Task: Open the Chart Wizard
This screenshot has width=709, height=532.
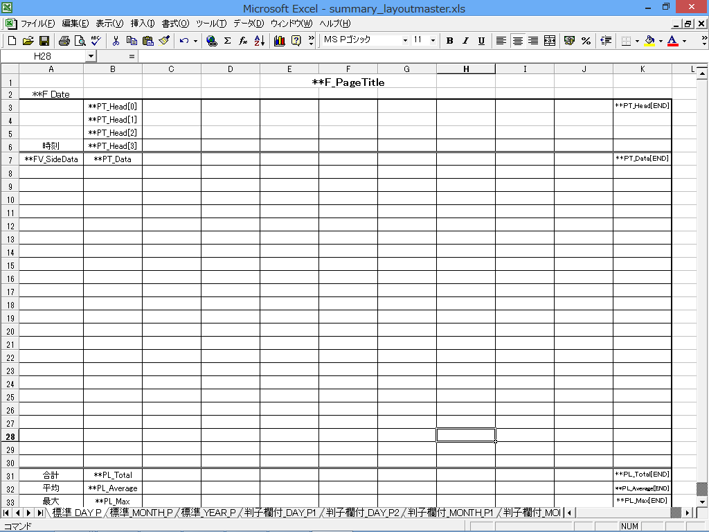Action: coord(280,41)
